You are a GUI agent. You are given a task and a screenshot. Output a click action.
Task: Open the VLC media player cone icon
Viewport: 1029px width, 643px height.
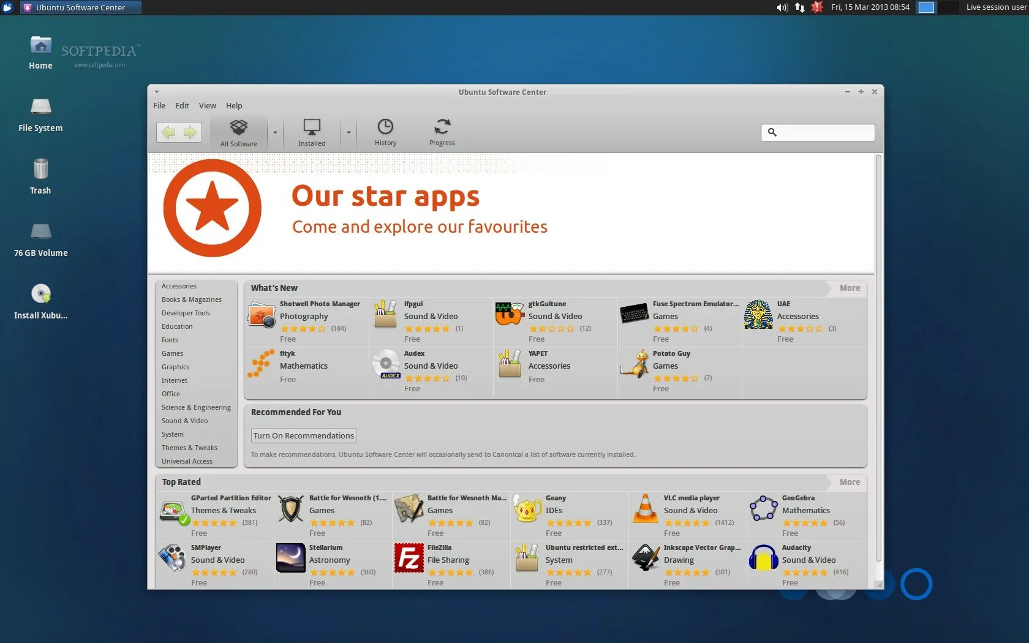pyautogui.click(x=646, y=509)
